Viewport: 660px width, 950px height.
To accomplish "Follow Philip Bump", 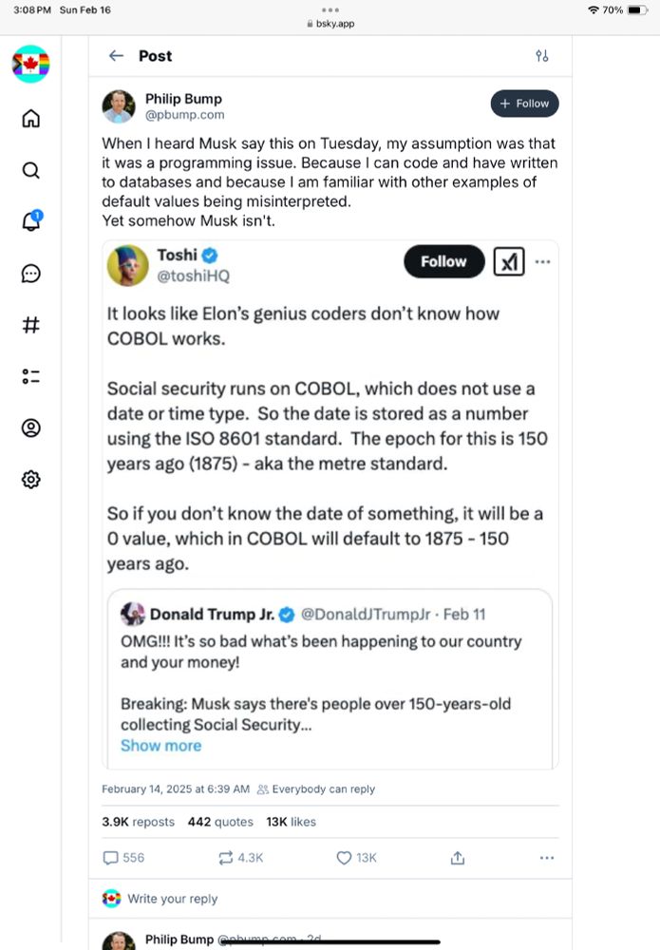I will click(x=524, y=104).
